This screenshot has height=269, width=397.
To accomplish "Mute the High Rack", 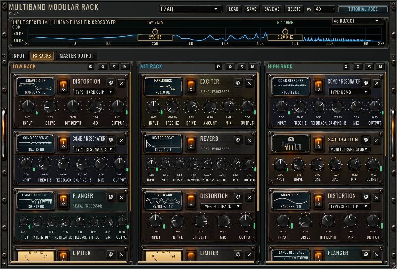I will (380, 67).
